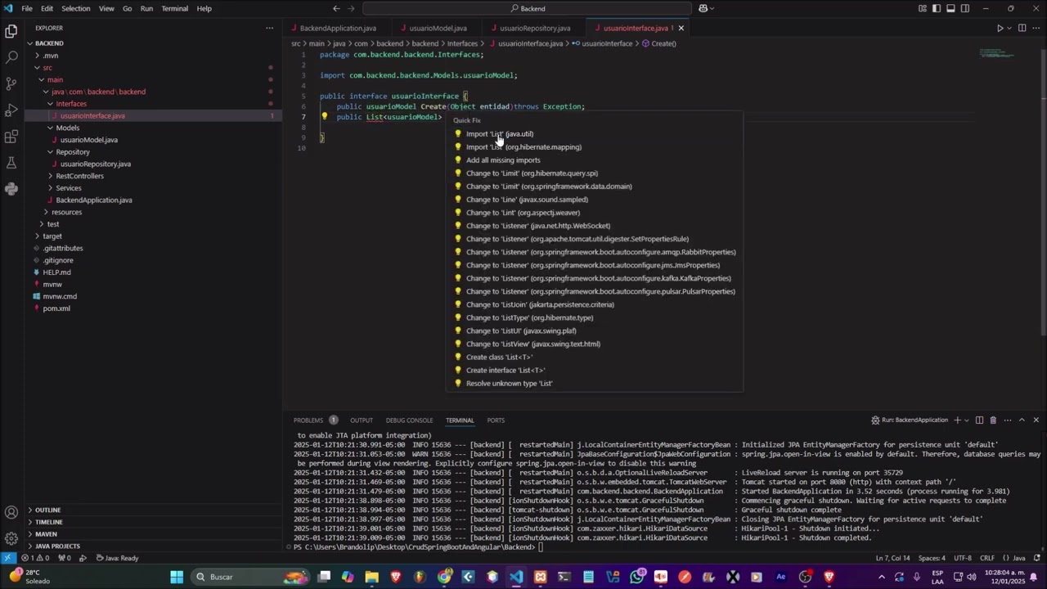The width and height of the screenshot is (1047, 589).
Task: Toggle the bottom panel visibility
Action: [951, 8]
